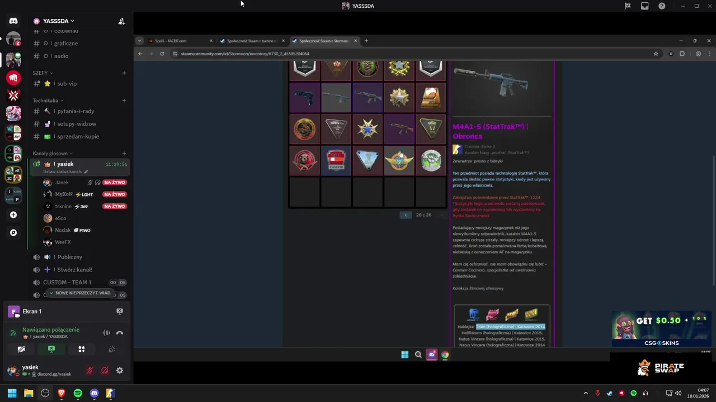Toggle microphone mute in user panel
Viewport: 716px width, 402px height.
89,370
